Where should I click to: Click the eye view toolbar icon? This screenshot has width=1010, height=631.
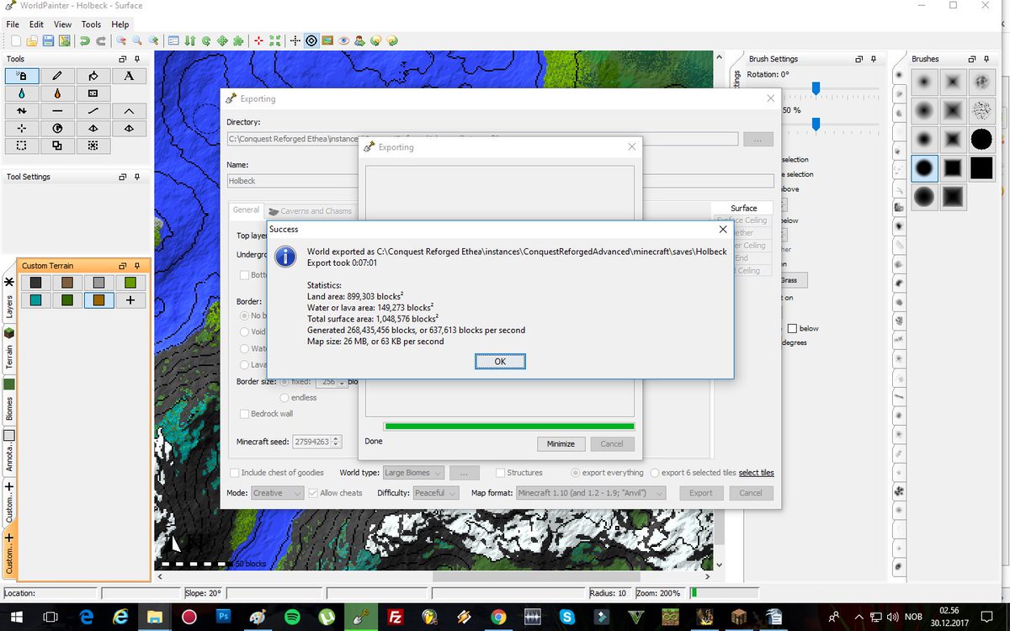(x=343, y=40)
